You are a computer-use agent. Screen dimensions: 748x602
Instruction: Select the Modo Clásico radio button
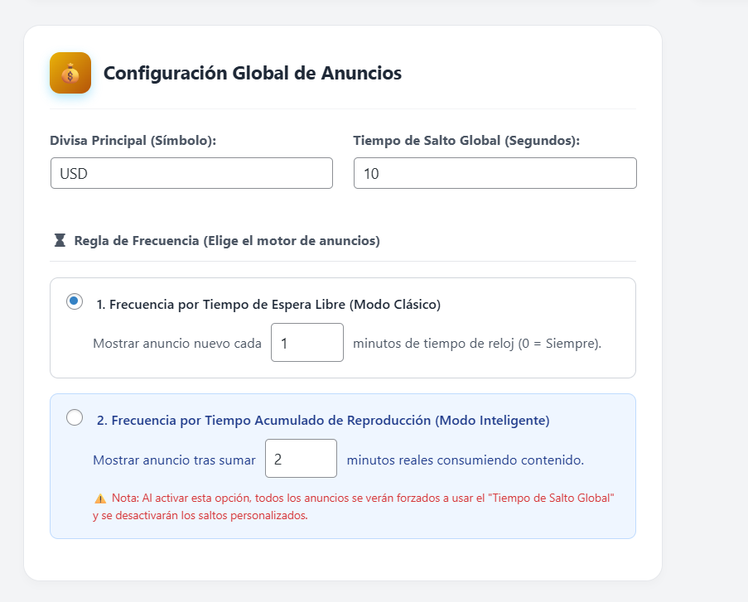75,301
